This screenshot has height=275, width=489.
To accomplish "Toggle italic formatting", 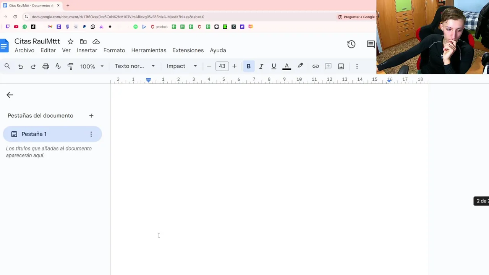I will pyautogui.click(x=261, y=66).
